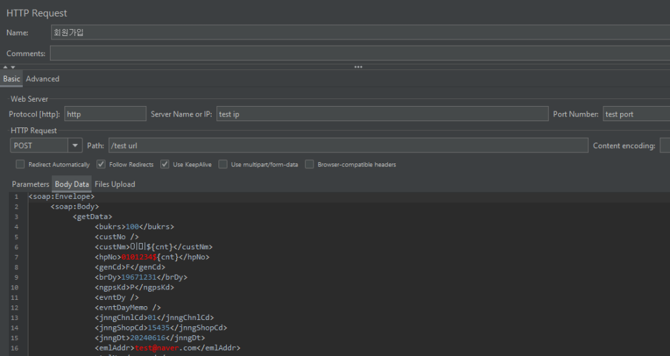670x356 pixels.
Task: Click the <evntDayMemo /> line
Action: pyautogui.click(x=128, y=308)
